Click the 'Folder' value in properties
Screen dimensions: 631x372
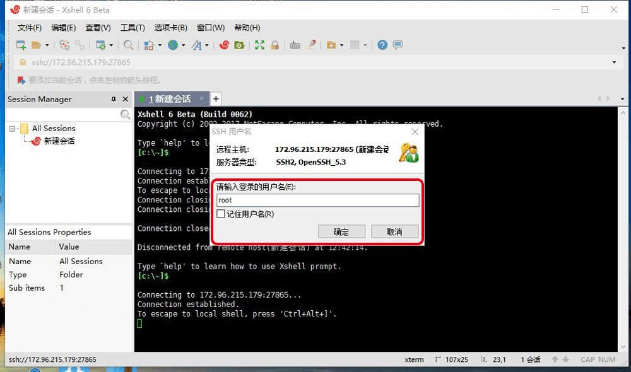[71, 275]
